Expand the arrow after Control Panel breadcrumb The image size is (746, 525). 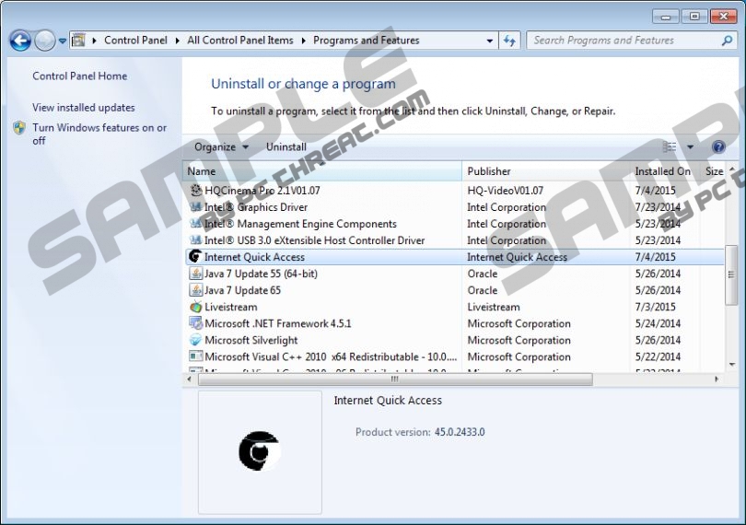(x=177, y=41)
